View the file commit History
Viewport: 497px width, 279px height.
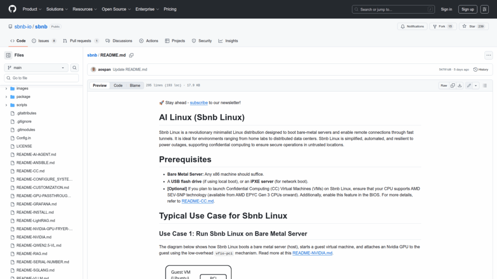pyautogui.click(x=481, y=70)
